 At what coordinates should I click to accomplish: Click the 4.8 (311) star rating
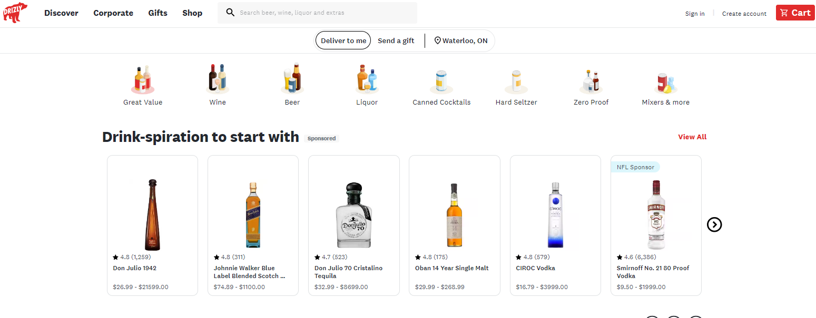click(229, 258)
